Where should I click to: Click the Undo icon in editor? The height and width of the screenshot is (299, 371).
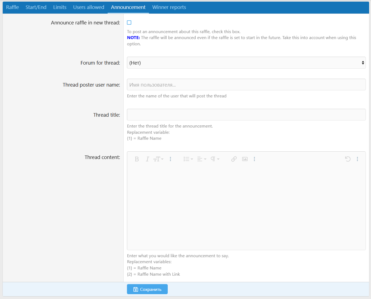pos(348,159)
